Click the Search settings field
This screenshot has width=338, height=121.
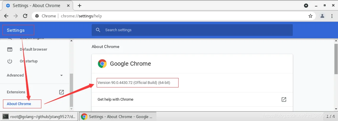pyautogui.click(x=192, y=30)
